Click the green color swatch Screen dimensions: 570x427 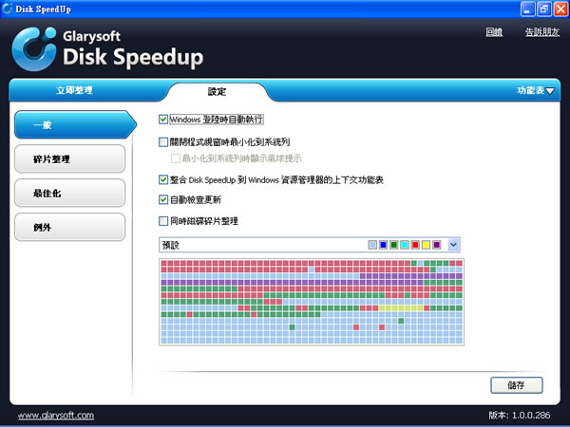tap(393, 245)
